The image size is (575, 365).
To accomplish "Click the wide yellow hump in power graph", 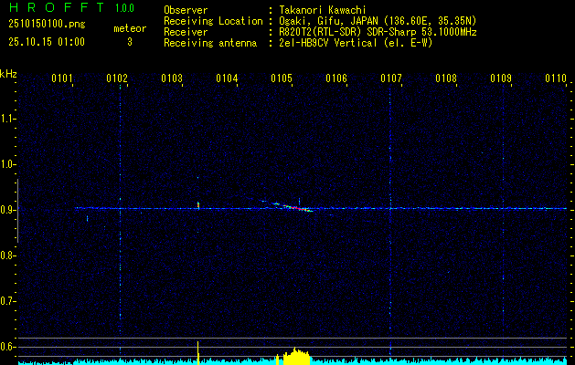I will (x=296, y=357).
